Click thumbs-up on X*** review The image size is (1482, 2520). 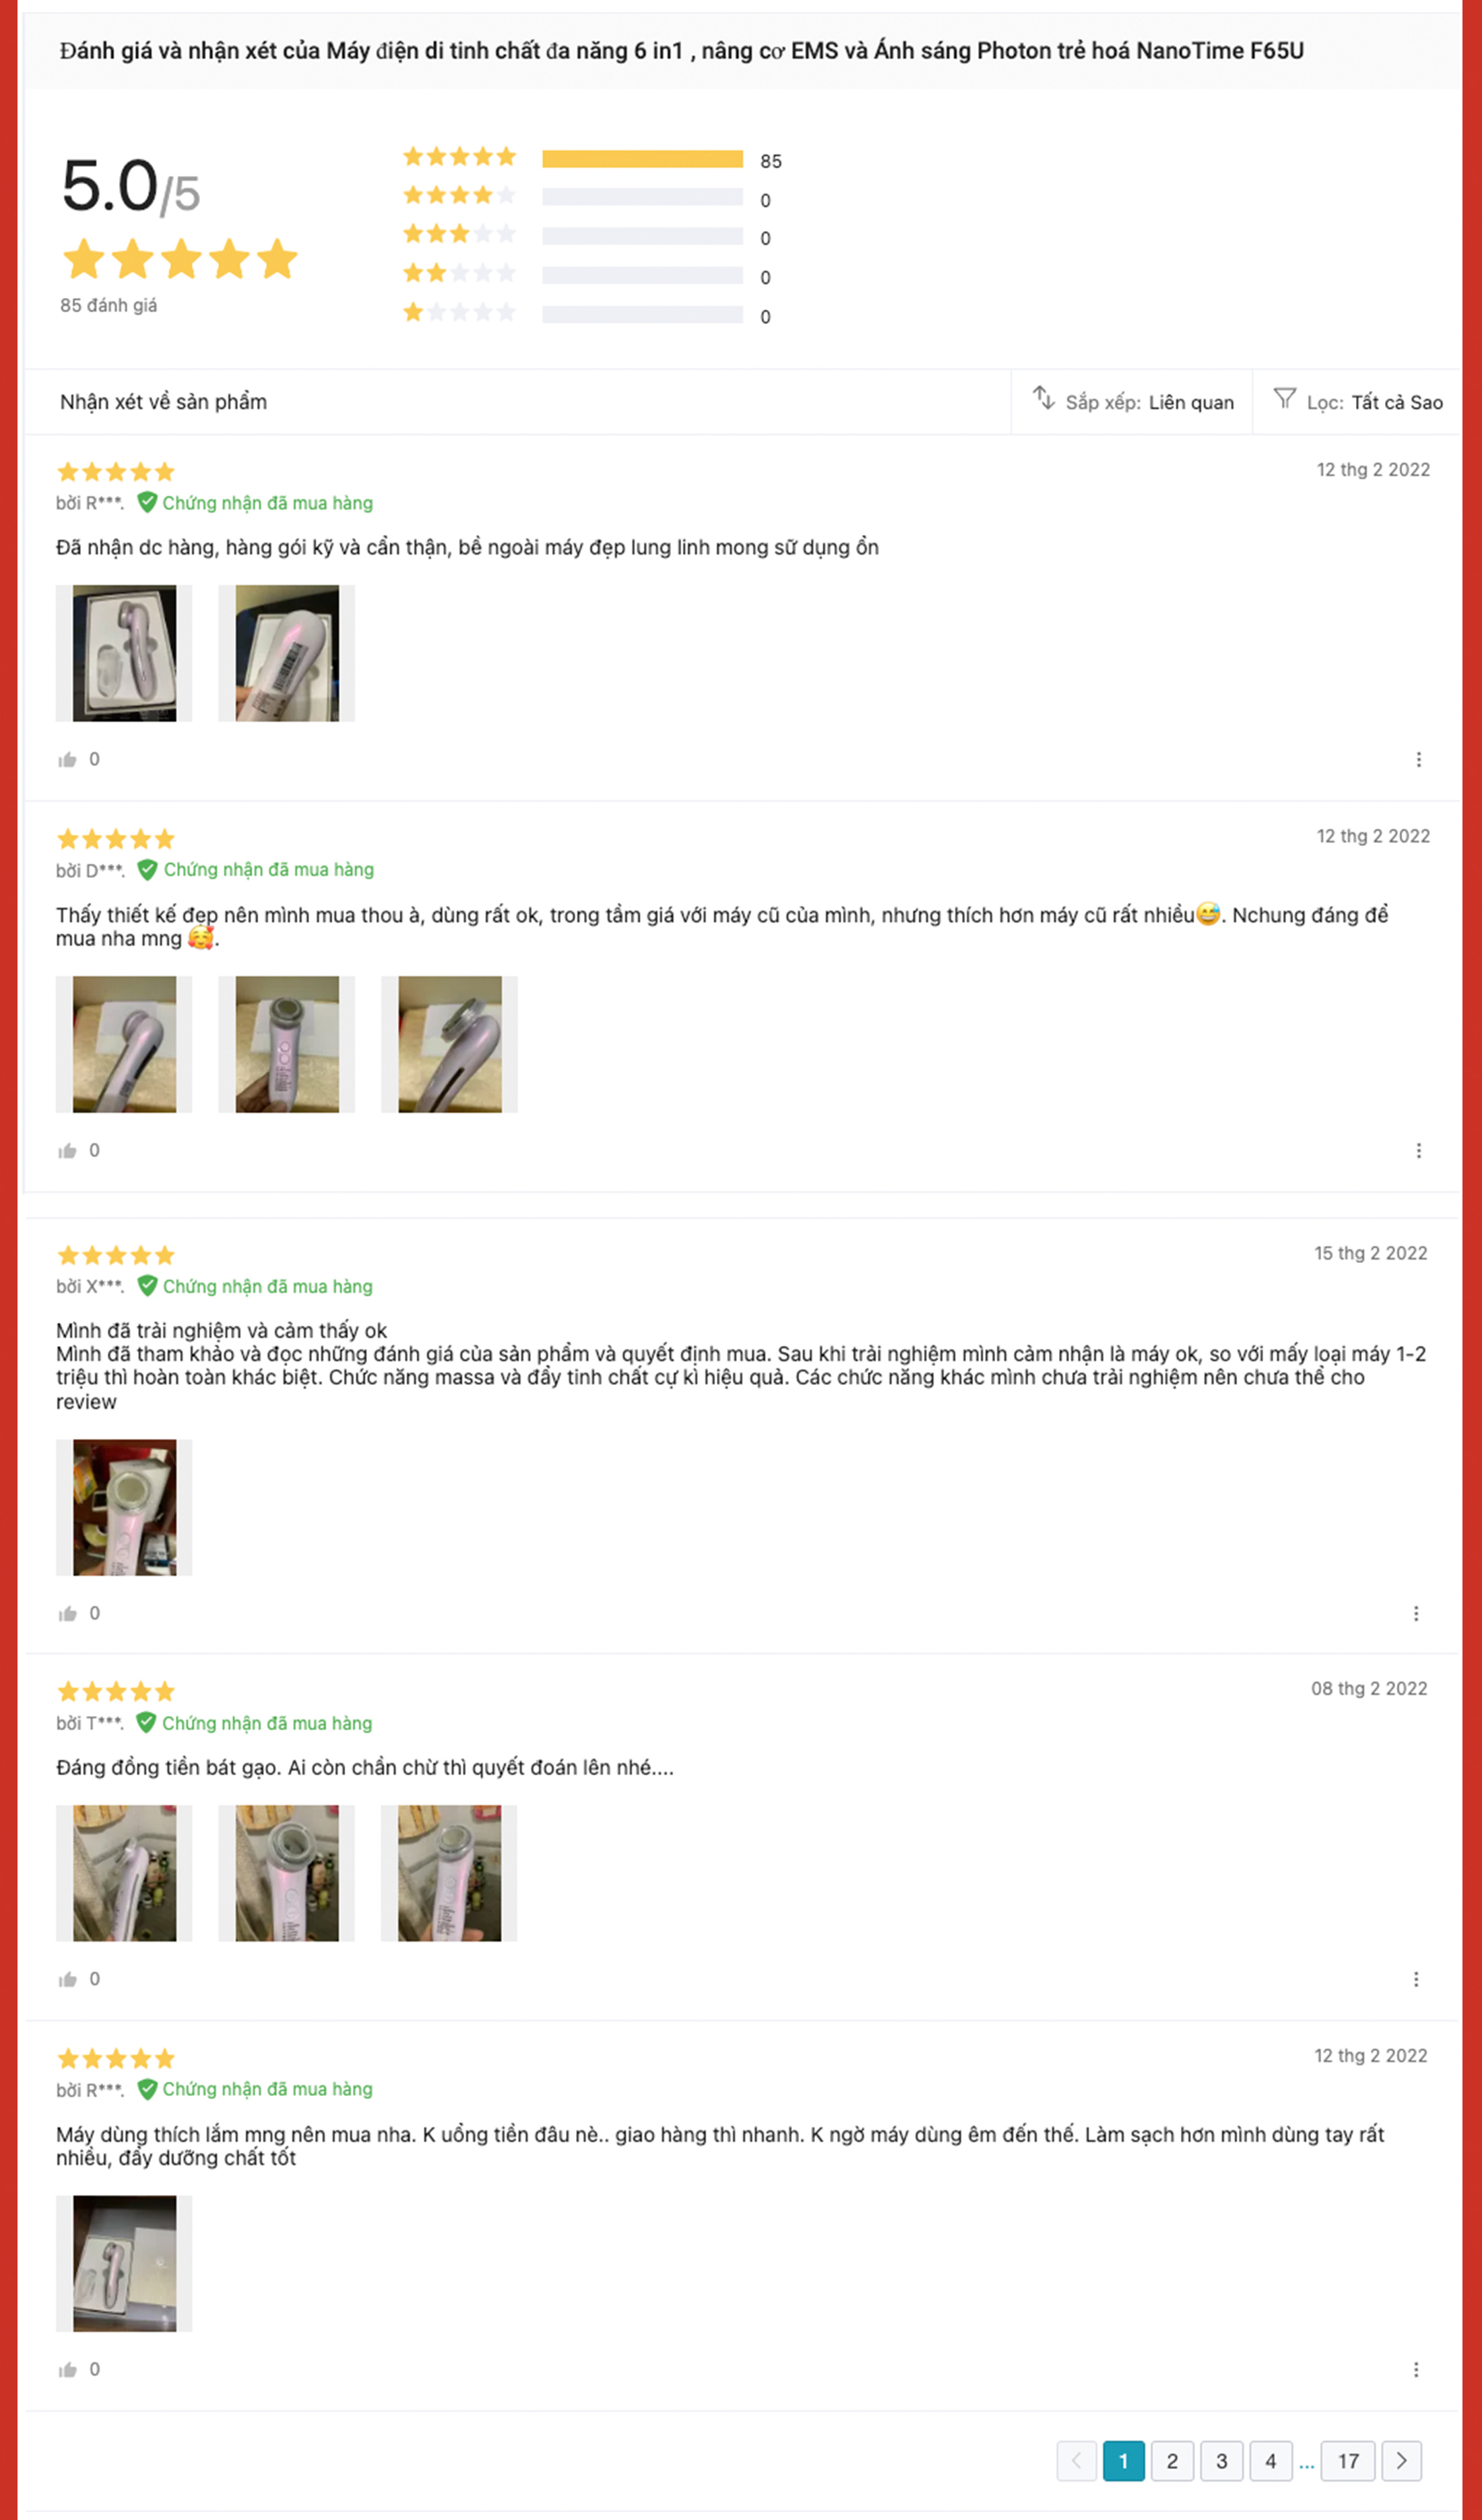[67, 1614]
